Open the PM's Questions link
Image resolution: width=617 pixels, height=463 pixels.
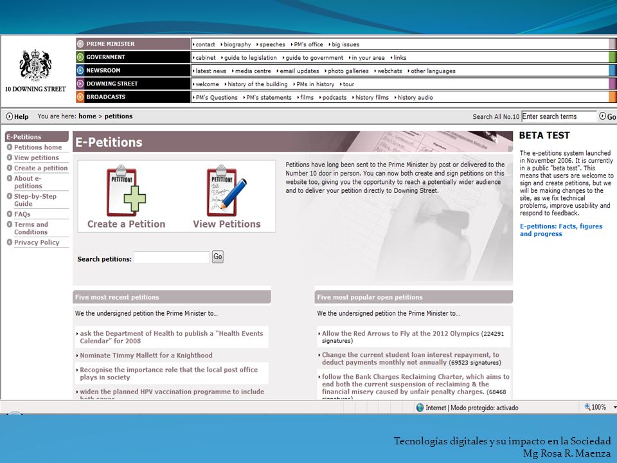(x=217, y=97)
